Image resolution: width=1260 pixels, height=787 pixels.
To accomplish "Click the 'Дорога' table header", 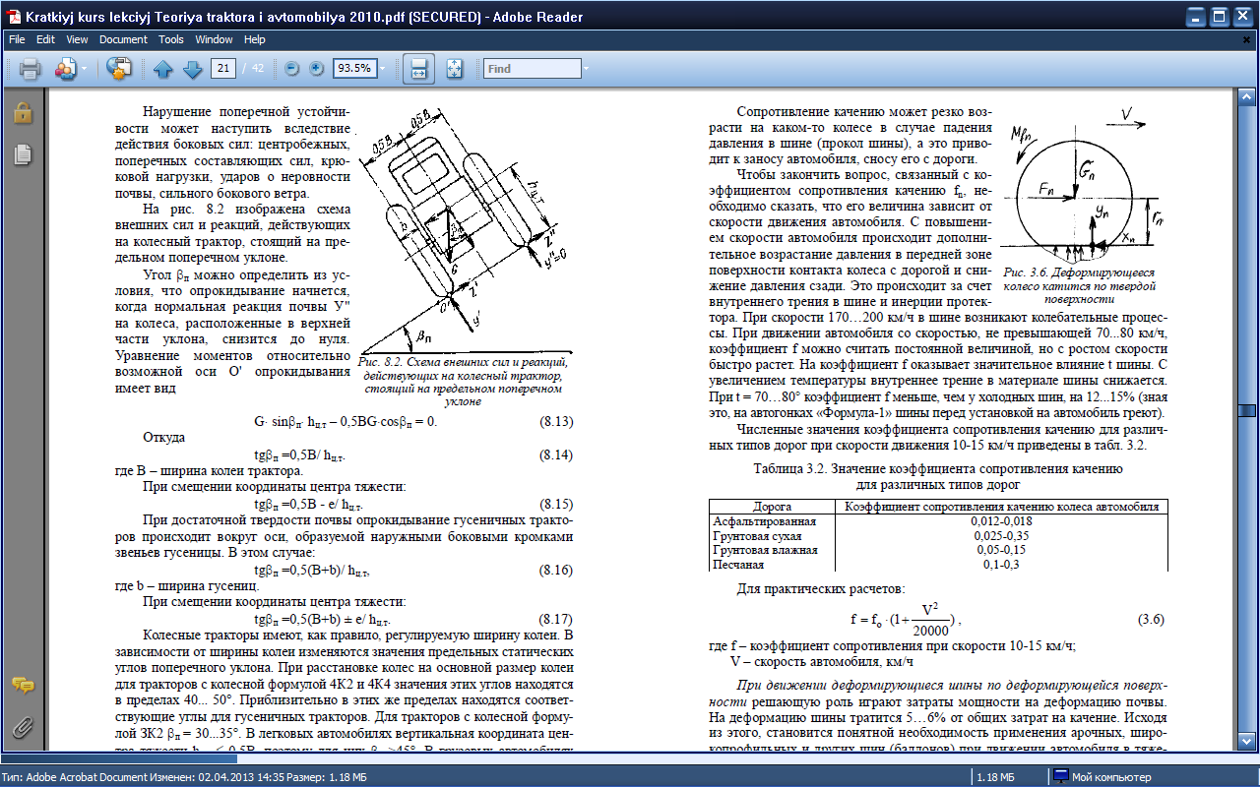I will click(772, 507).
